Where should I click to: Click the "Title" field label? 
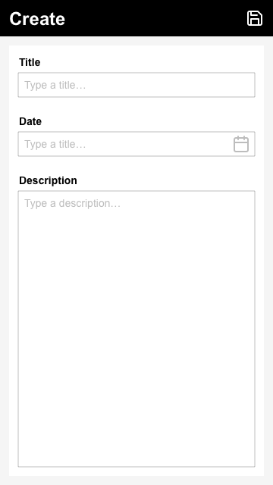point(30,62)
